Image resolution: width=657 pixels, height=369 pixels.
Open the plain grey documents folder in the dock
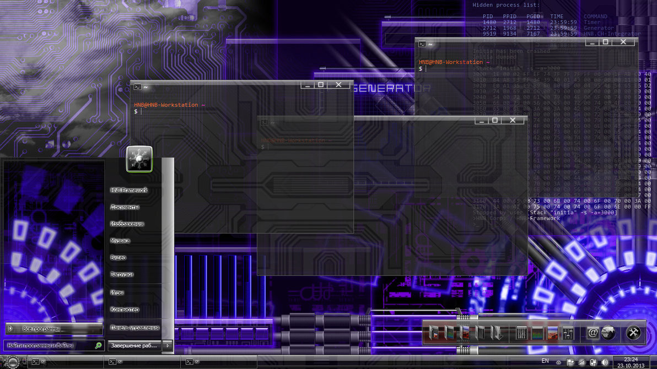480,333
